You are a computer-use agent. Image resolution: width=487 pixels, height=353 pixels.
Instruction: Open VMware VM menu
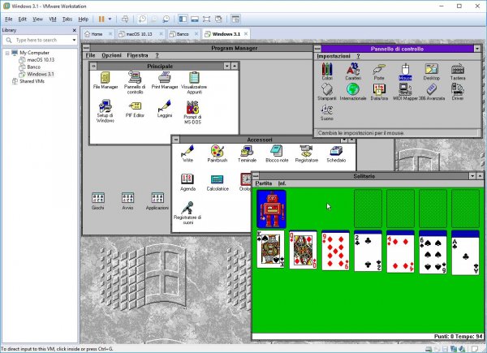tap(53, 19)
